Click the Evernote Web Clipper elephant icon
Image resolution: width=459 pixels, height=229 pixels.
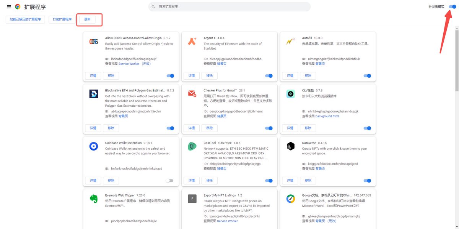coord(94,199)
